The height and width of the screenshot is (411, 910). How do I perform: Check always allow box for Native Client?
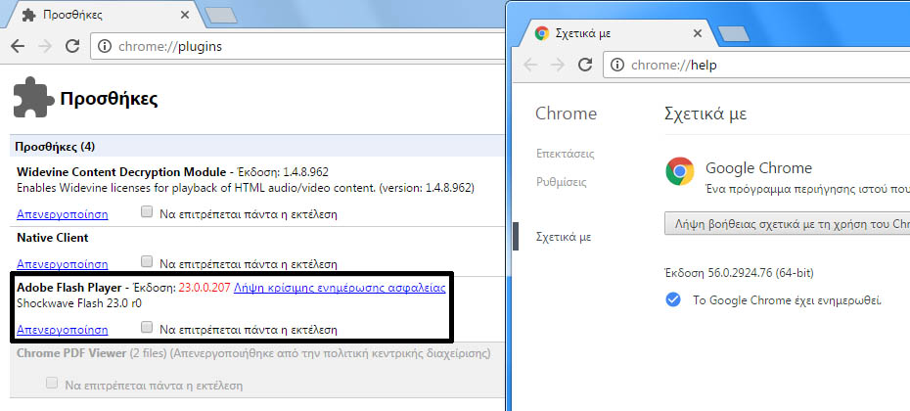pyautogui.click(x=147, y=262)
